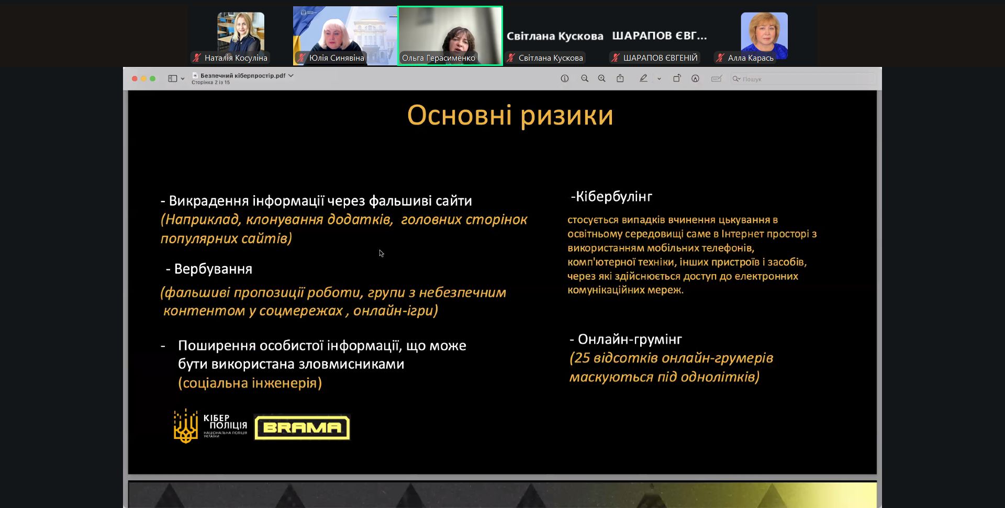Open the form filling tool icon
Screen dimensions: 1005x508
pyautogui.click(x=716, y=78)
